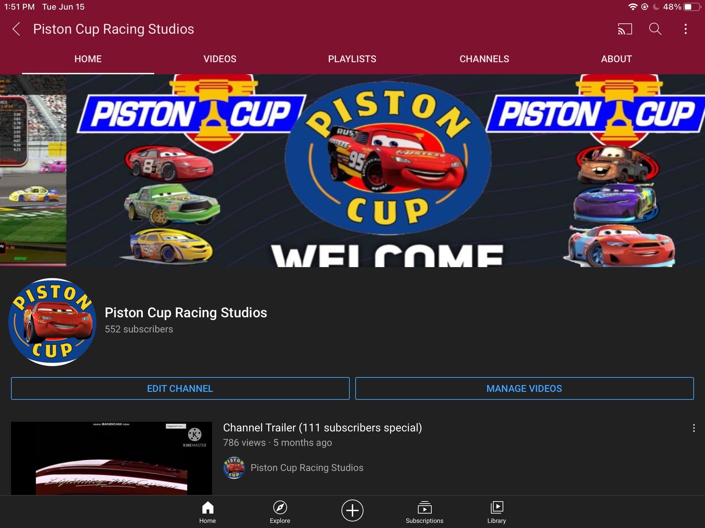
Task: Switch to the CHANNELS tab
Action: point(484,59)
